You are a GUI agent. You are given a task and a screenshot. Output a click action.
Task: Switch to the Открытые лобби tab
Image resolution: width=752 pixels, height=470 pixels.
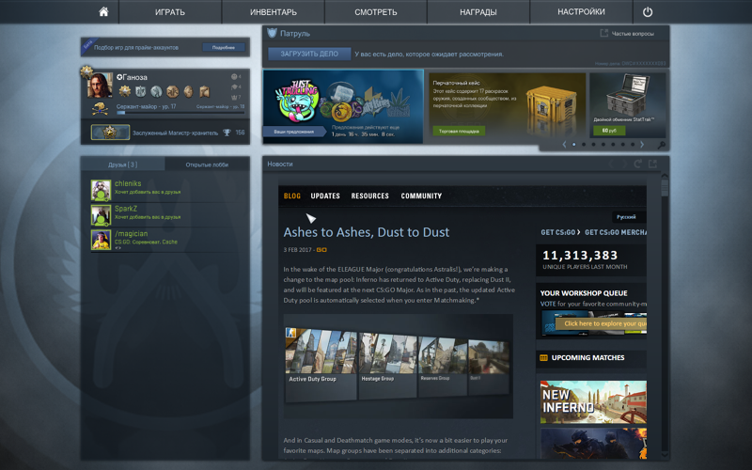pos(207,164)
